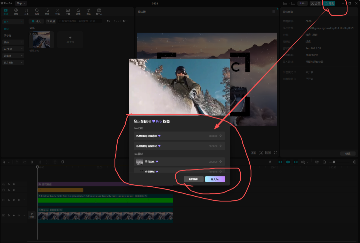Click the microphone record icon above timeline
360x243 pixels.
click(270, 162)
